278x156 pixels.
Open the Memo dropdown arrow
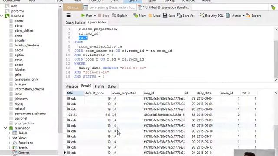[243, 16]
